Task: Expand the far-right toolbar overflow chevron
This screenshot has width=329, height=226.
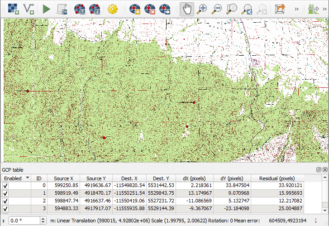Action: pyautogui.click(x=326, y=9)
